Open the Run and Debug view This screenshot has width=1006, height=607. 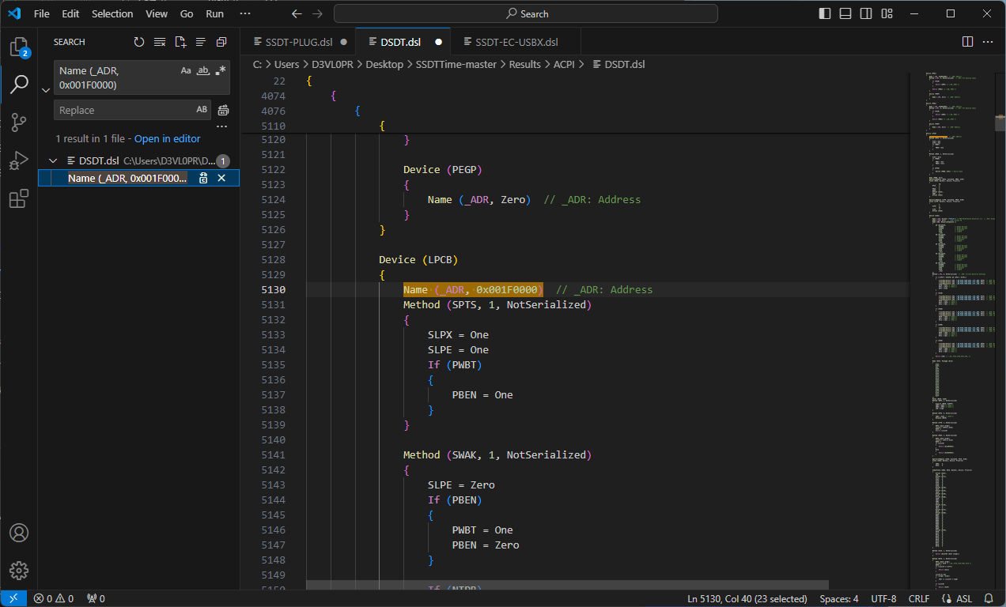(x=19, y=161)
